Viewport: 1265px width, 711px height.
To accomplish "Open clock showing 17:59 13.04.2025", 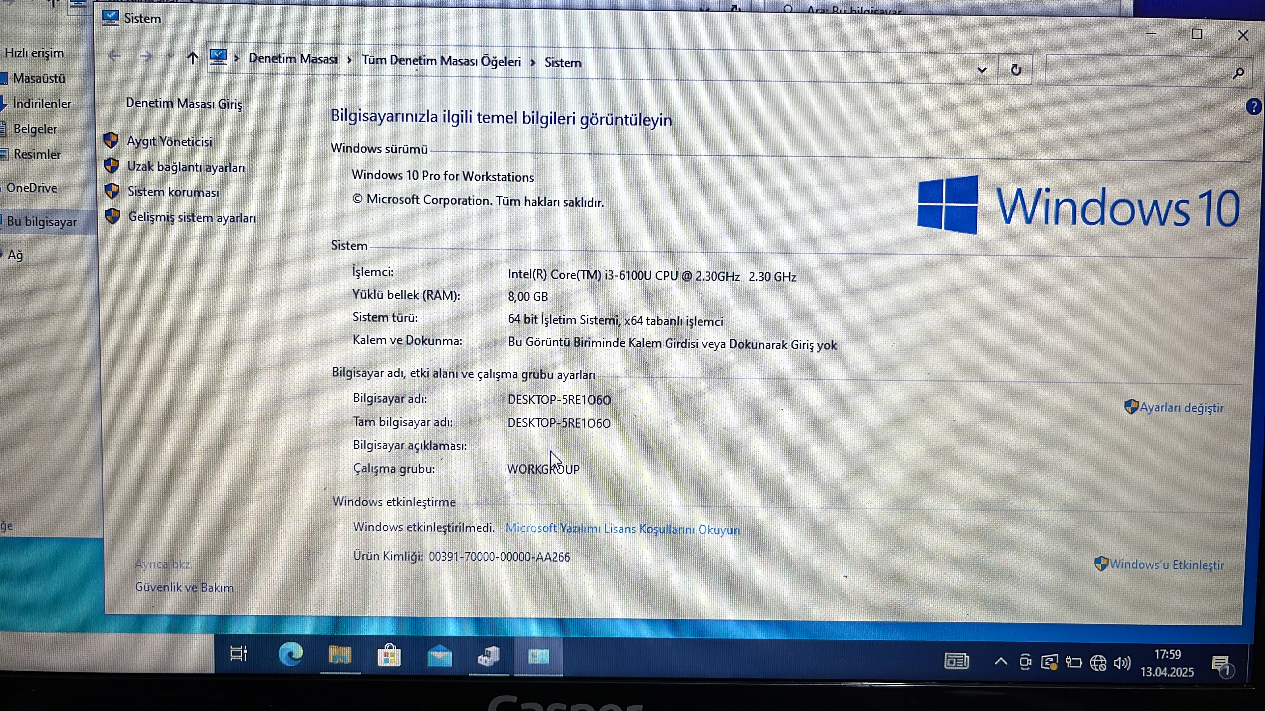I will pos(1167,663).
